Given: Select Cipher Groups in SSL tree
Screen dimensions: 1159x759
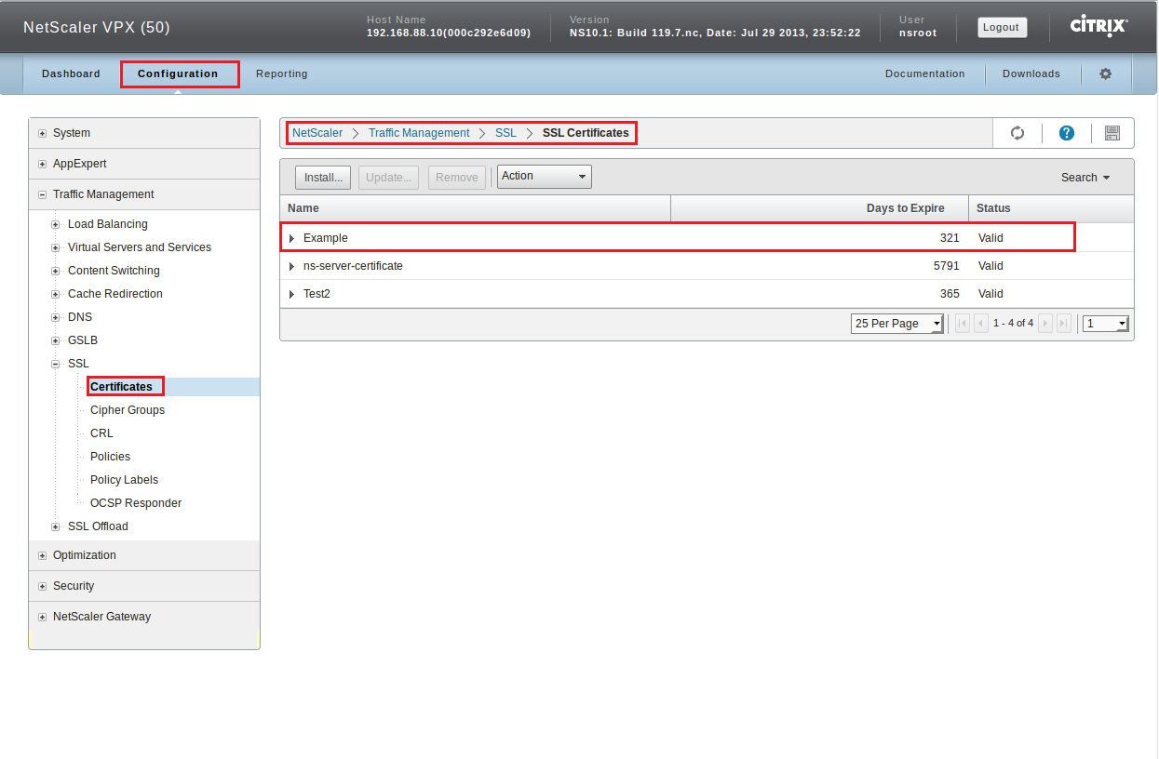Looking at the screenshot, I should click(128, 410).
